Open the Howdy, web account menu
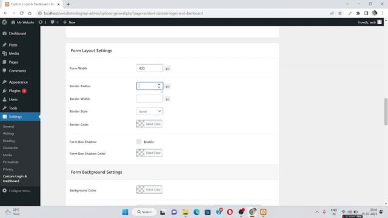The width and height of the screenshot is (388, 218). (370, 22)
